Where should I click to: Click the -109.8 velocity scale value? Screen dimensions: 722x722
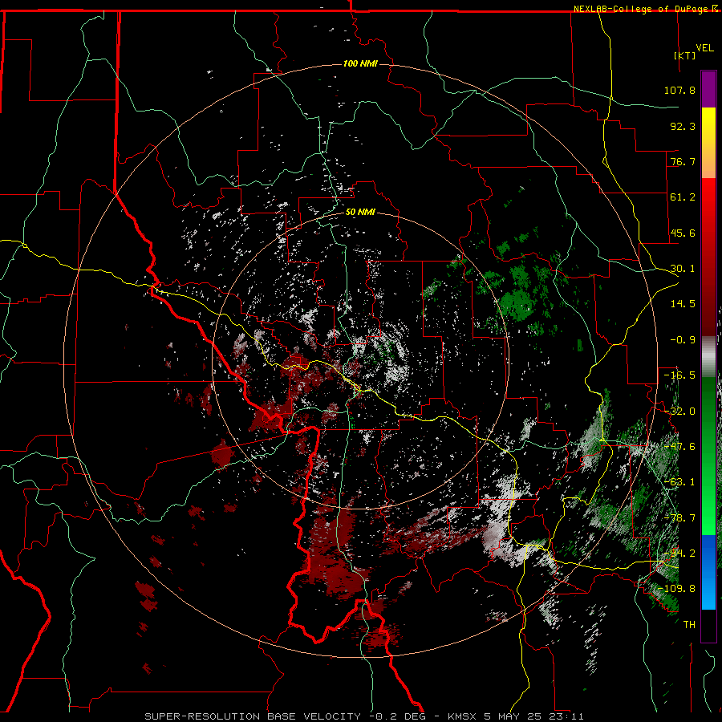[x=676, y=589]
